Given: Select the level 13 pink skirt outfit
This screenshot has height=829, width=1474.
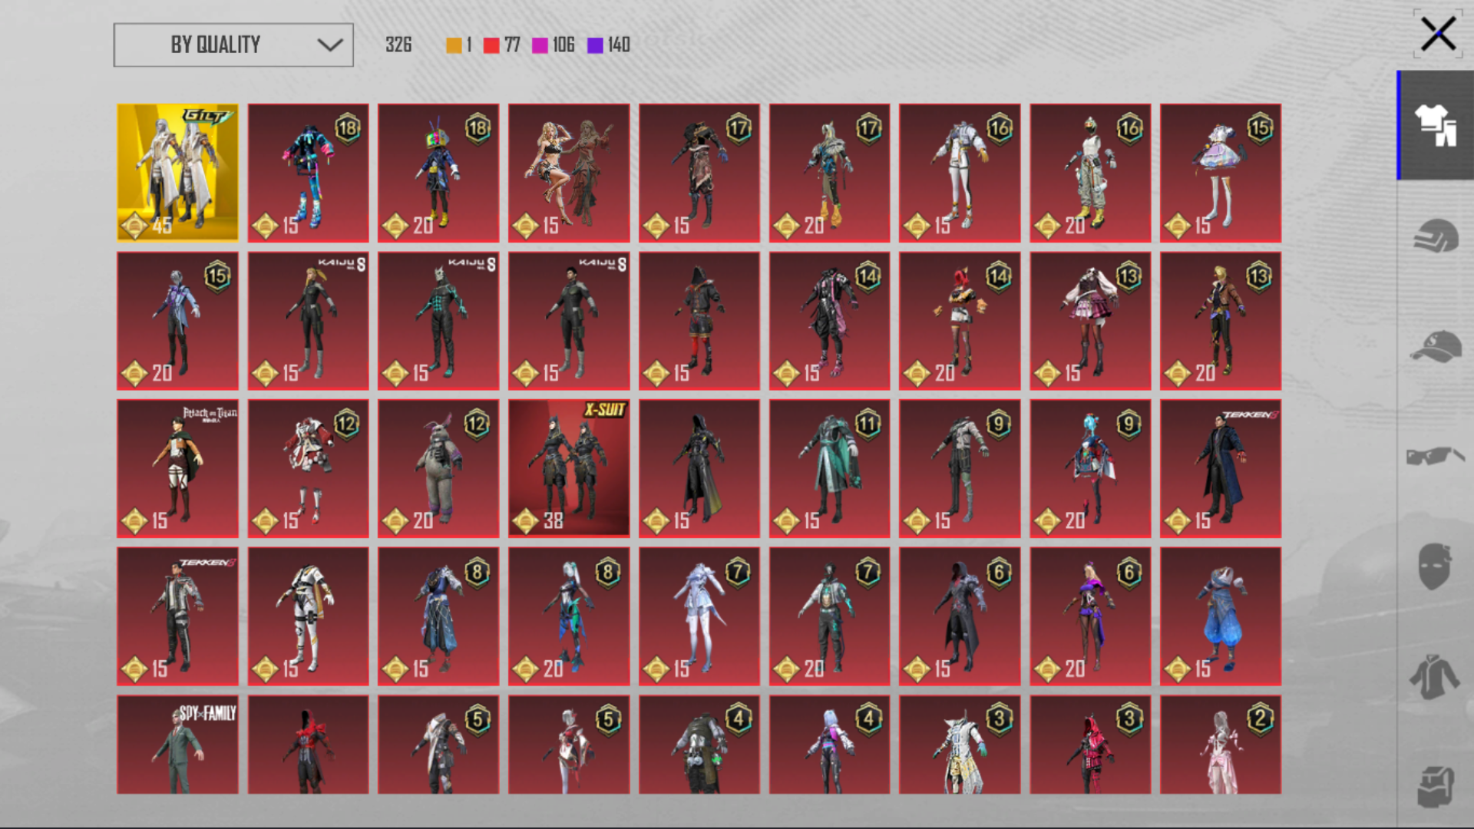Looking at the screenshot, I should tap(1090, 321).
